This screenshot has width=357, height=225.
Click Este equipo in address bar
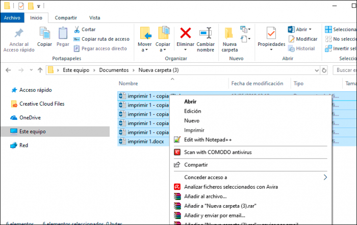[76, 70]
